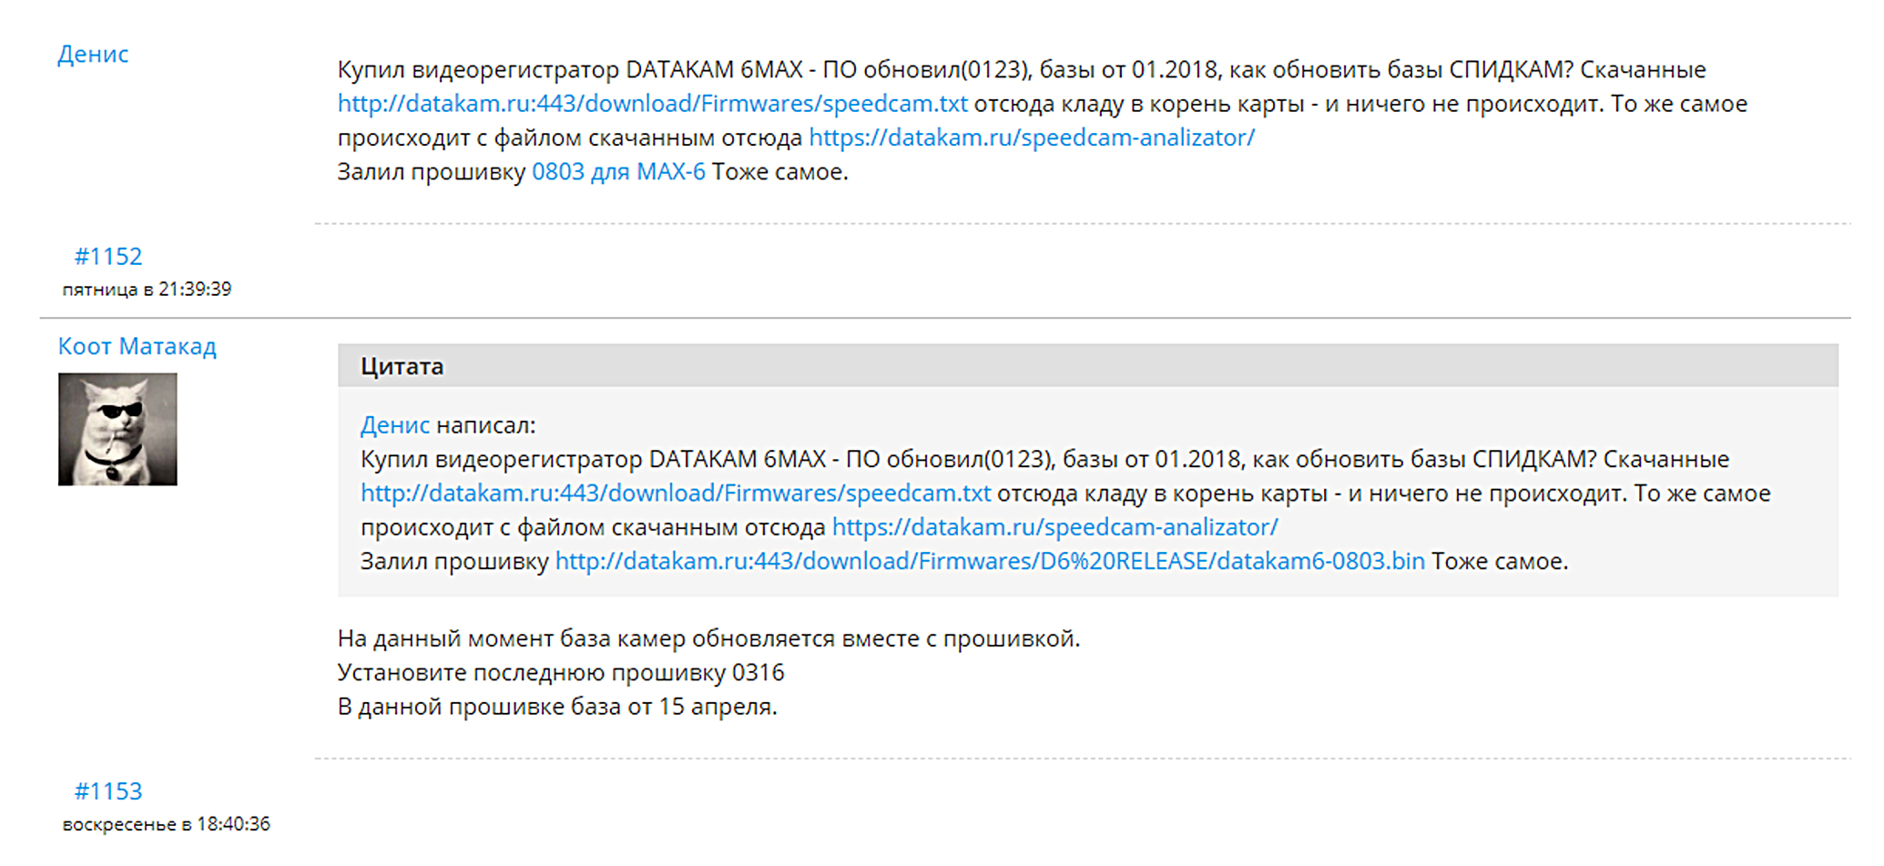The image size is (1884, 866).
Task: Open permalink #1153
Action: coord(108,791)
